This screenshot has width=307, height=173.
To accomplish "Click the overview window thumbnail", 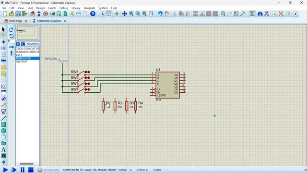I will point(27,32).
